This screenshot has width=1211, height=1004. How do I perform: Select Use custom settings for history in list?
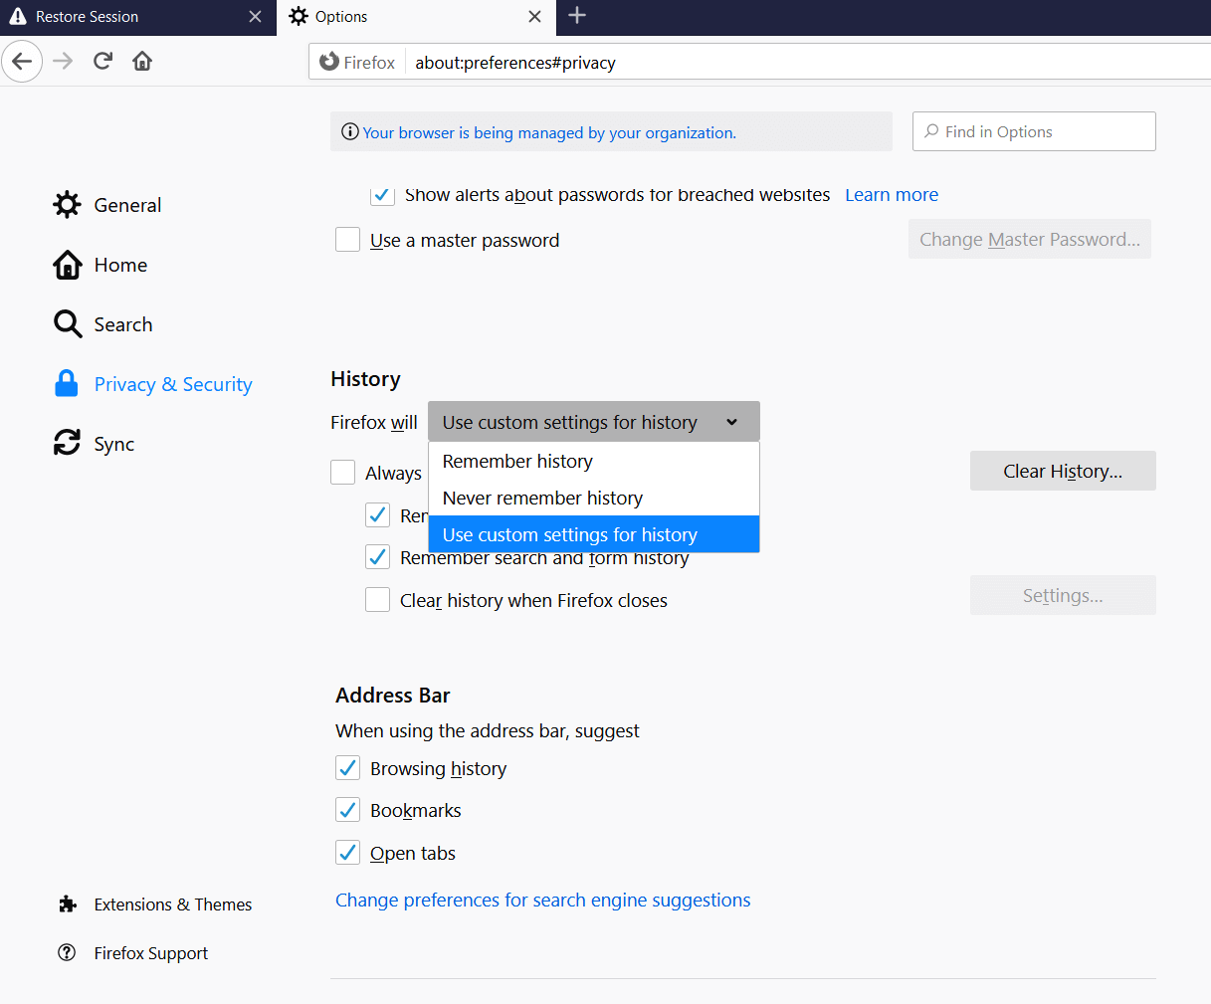tap(594, 534)
